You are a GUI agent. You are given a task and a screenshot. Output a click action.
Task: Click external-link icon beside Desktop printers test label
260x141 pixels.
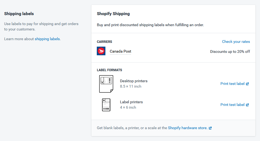[x=247, y=84]
